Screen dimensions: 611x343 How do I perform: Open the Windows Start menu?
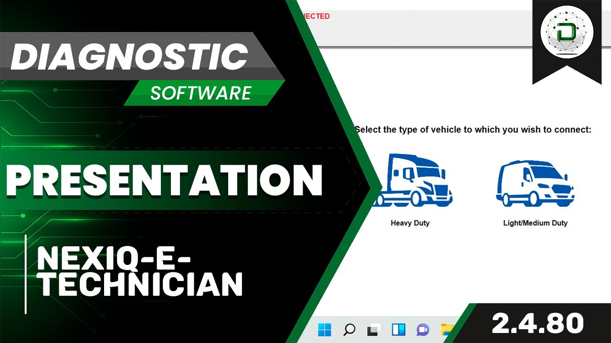click(325, 329)
